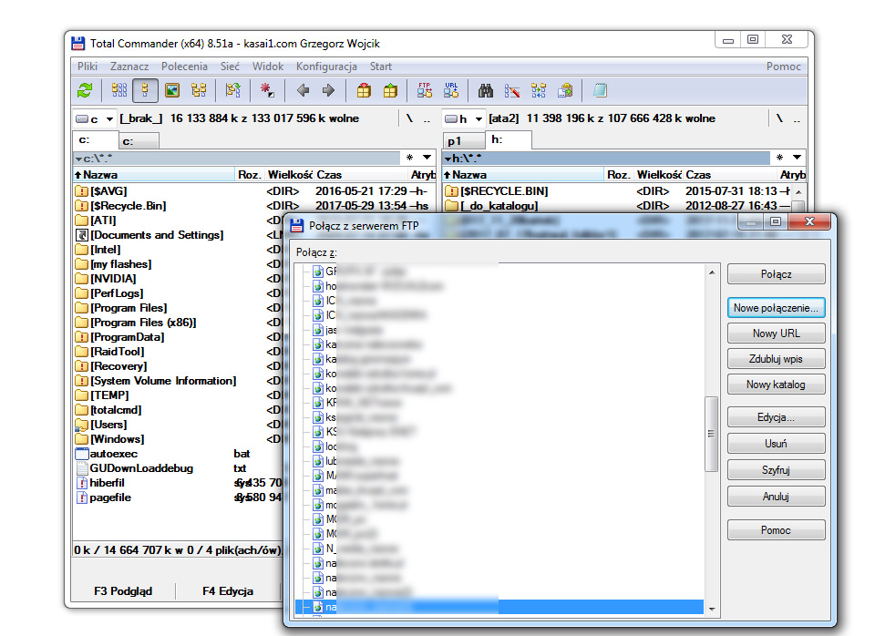Viewport: 875px width, 636px height.
Task: Click the URL new FTP connection icon
Action: [x=451, y=90]
